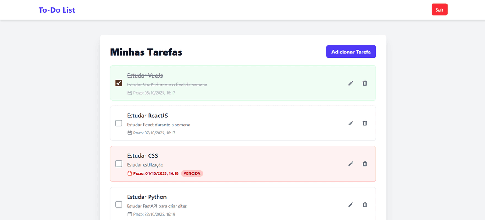The height and width of the screenshot is (220, 485).
Task: Edit the Estudar Python task
Action: point(350,204)
